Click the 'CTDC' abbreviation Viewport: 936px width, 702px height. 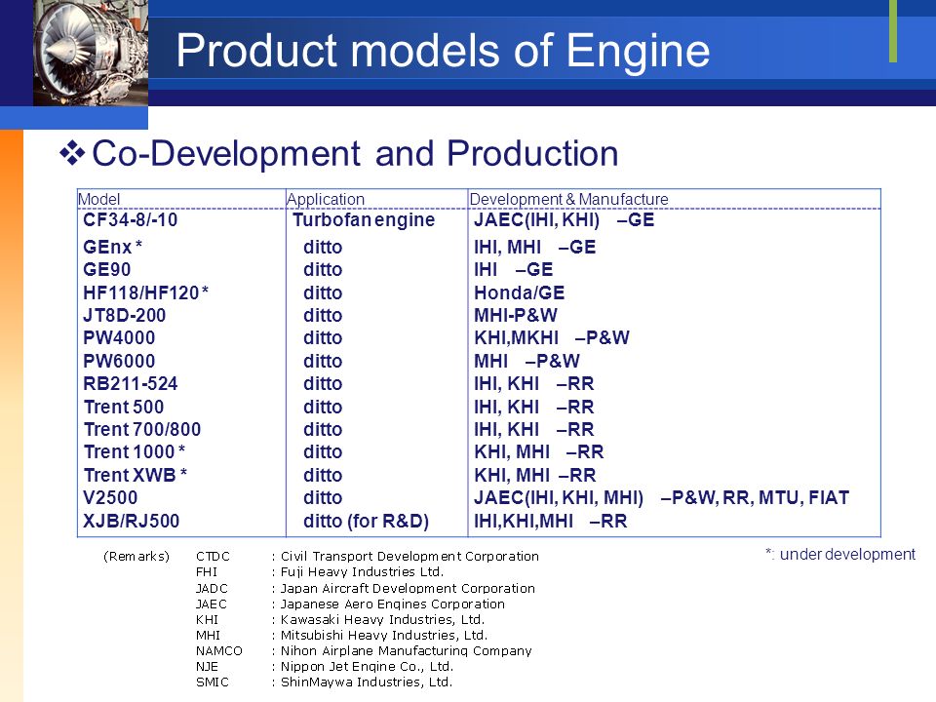[213, 557]
